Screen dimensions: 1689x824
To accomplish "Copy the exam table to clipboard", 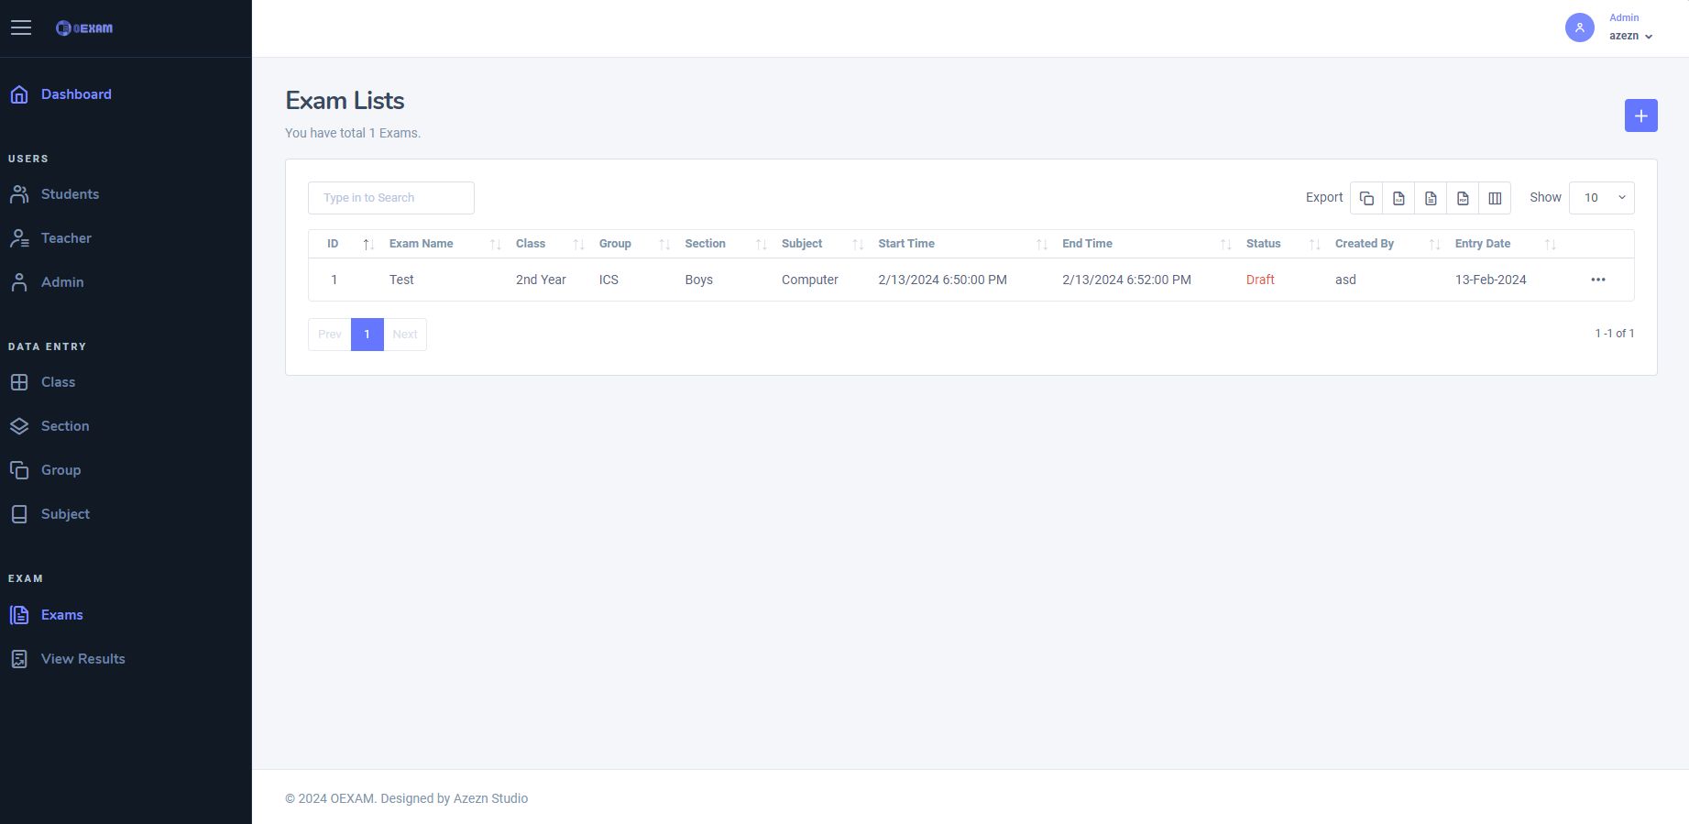I will tap(1366, 198).
